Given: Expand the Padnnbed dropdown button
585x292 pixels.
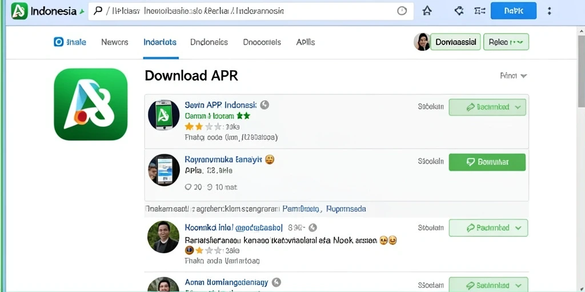Looking at the screenshot, I should click(488, 228).
